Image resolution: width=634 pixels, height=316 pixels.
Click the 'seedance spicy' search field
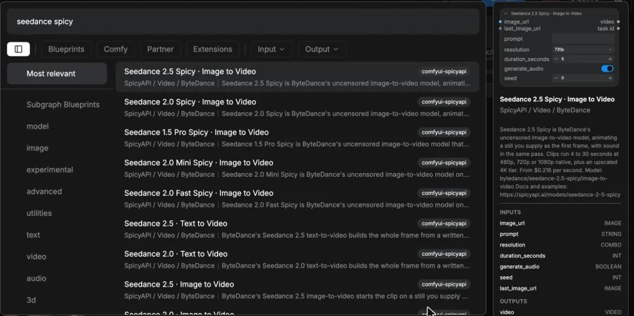point(243,22)
